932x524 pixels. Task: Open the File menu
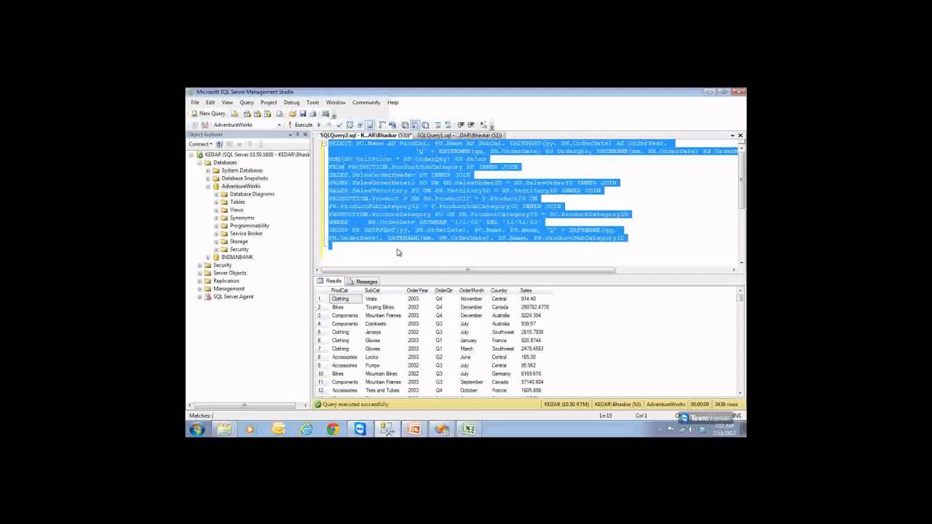tap(195, 103)
